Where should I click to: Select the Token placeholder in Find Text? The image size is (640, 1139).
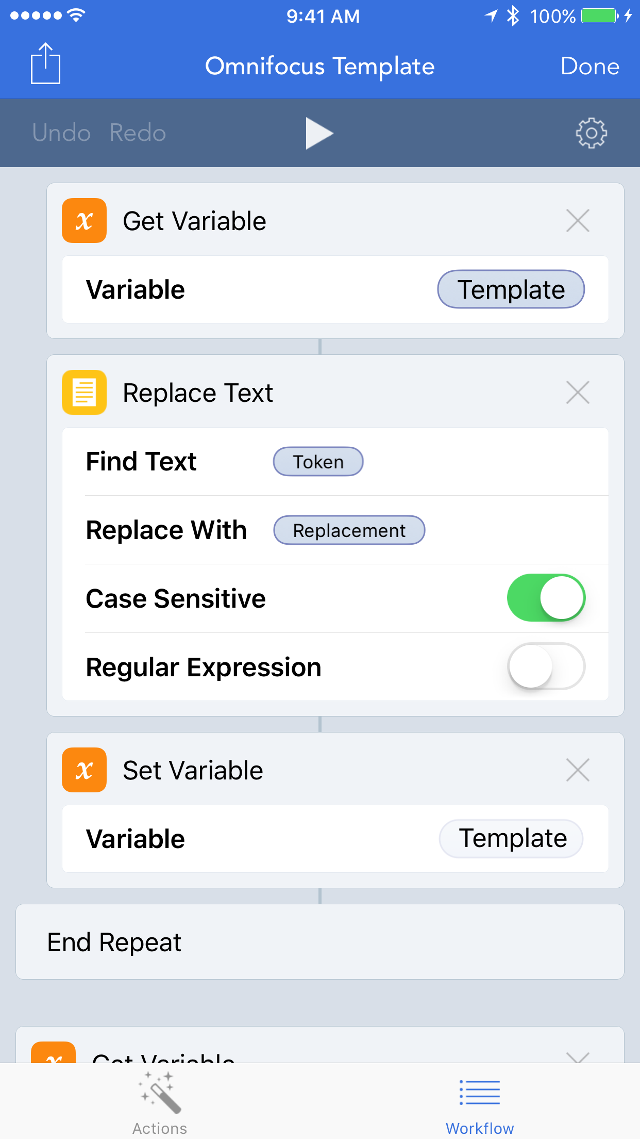coord(318,461)
